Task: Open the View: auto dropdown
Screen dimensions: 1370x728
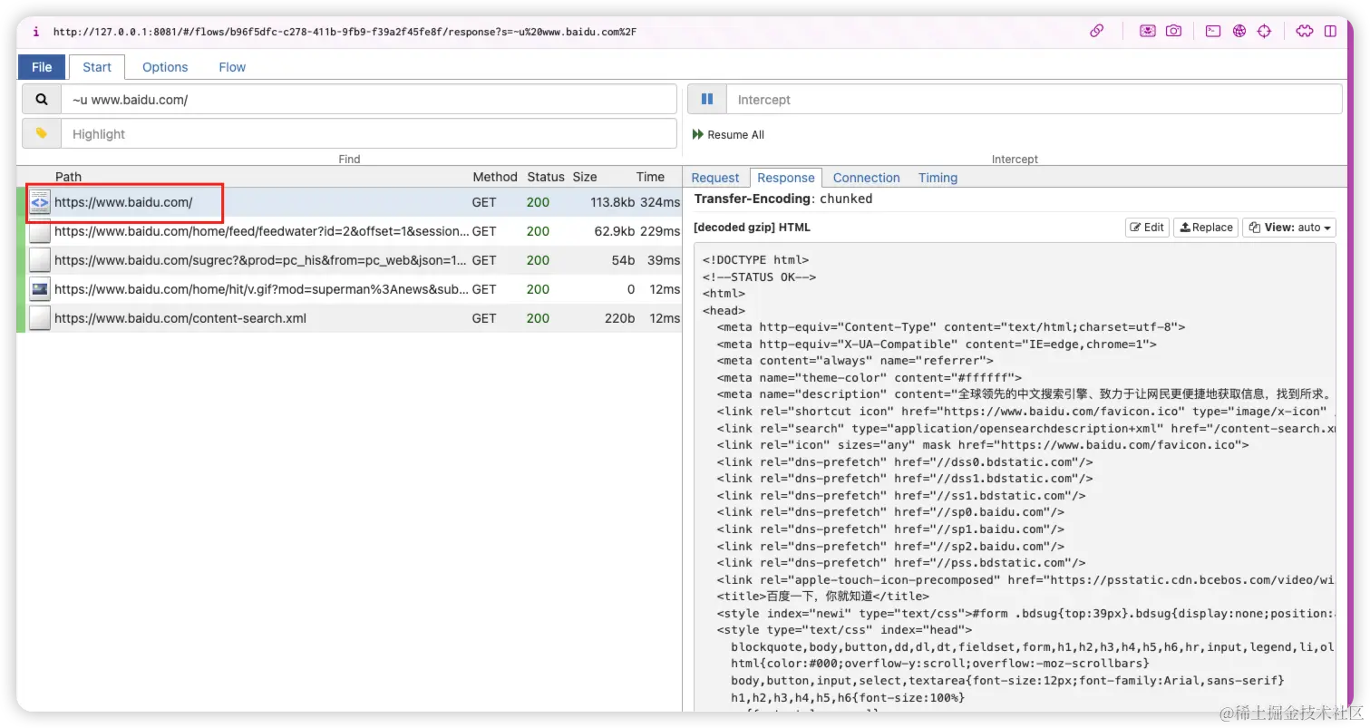Action: pyautogui.click(x=1289, y=228)
